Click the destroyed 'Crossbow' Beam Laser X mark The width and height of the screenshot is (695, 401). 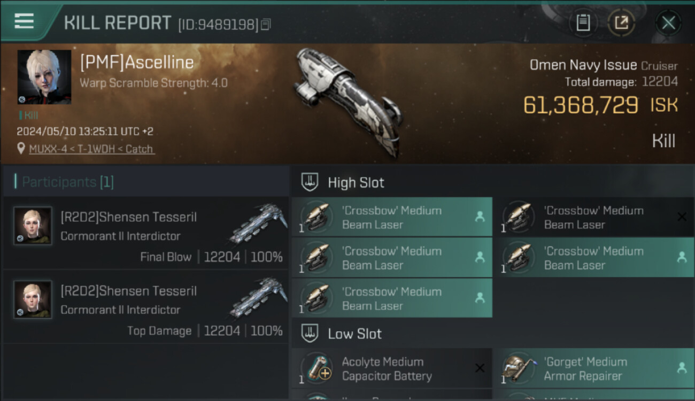coord(682,217)
